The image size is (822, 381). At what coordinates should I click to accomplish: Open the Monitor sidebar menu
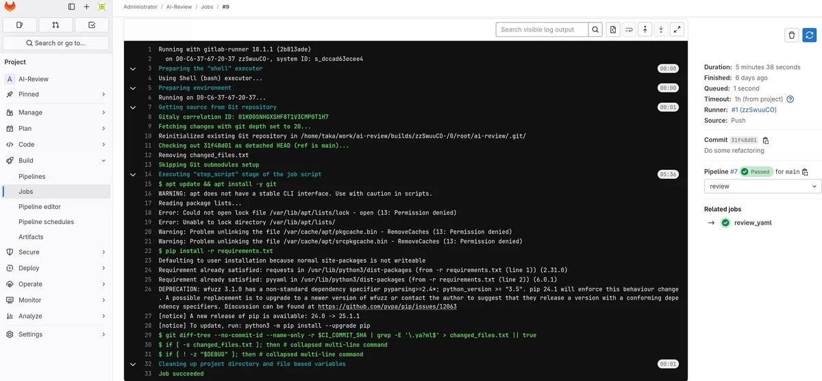point(56,300)
